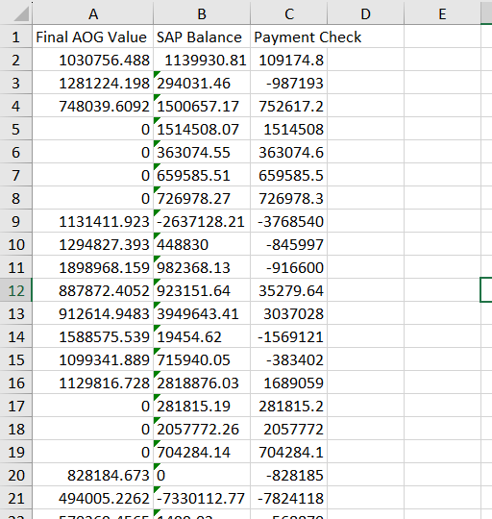Select cell with value 363074.55

coord(202,152)
